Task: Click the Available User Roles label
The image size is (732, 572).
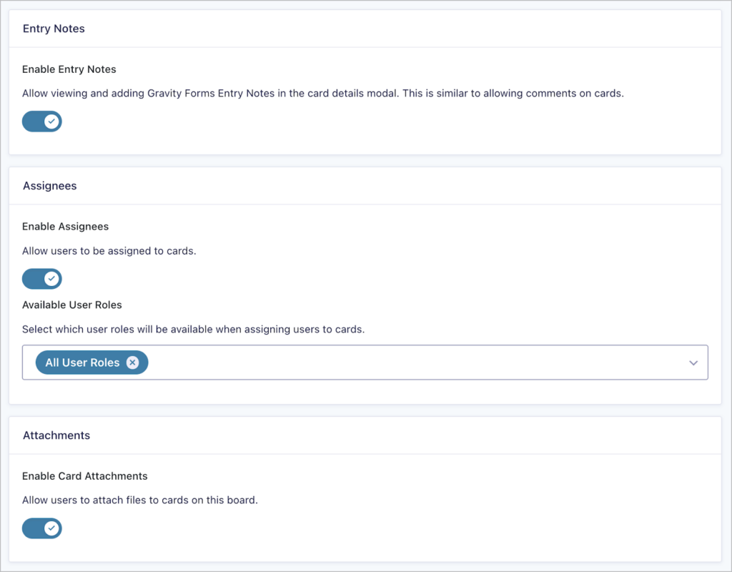Action: 72,305
